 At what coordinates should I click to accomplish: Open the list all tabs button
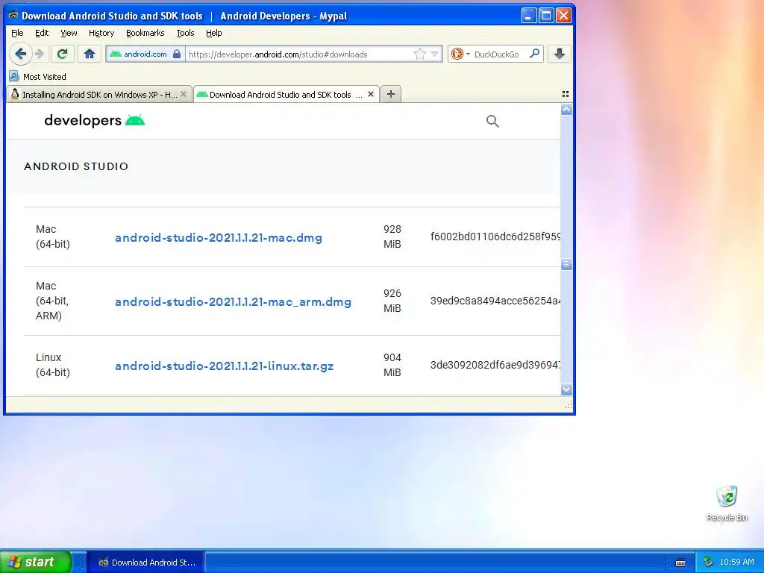click(x=566, y=94)
